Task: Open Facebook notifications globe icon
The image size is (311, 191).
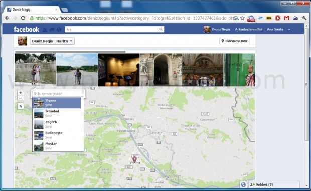Action: pos(59,29)
